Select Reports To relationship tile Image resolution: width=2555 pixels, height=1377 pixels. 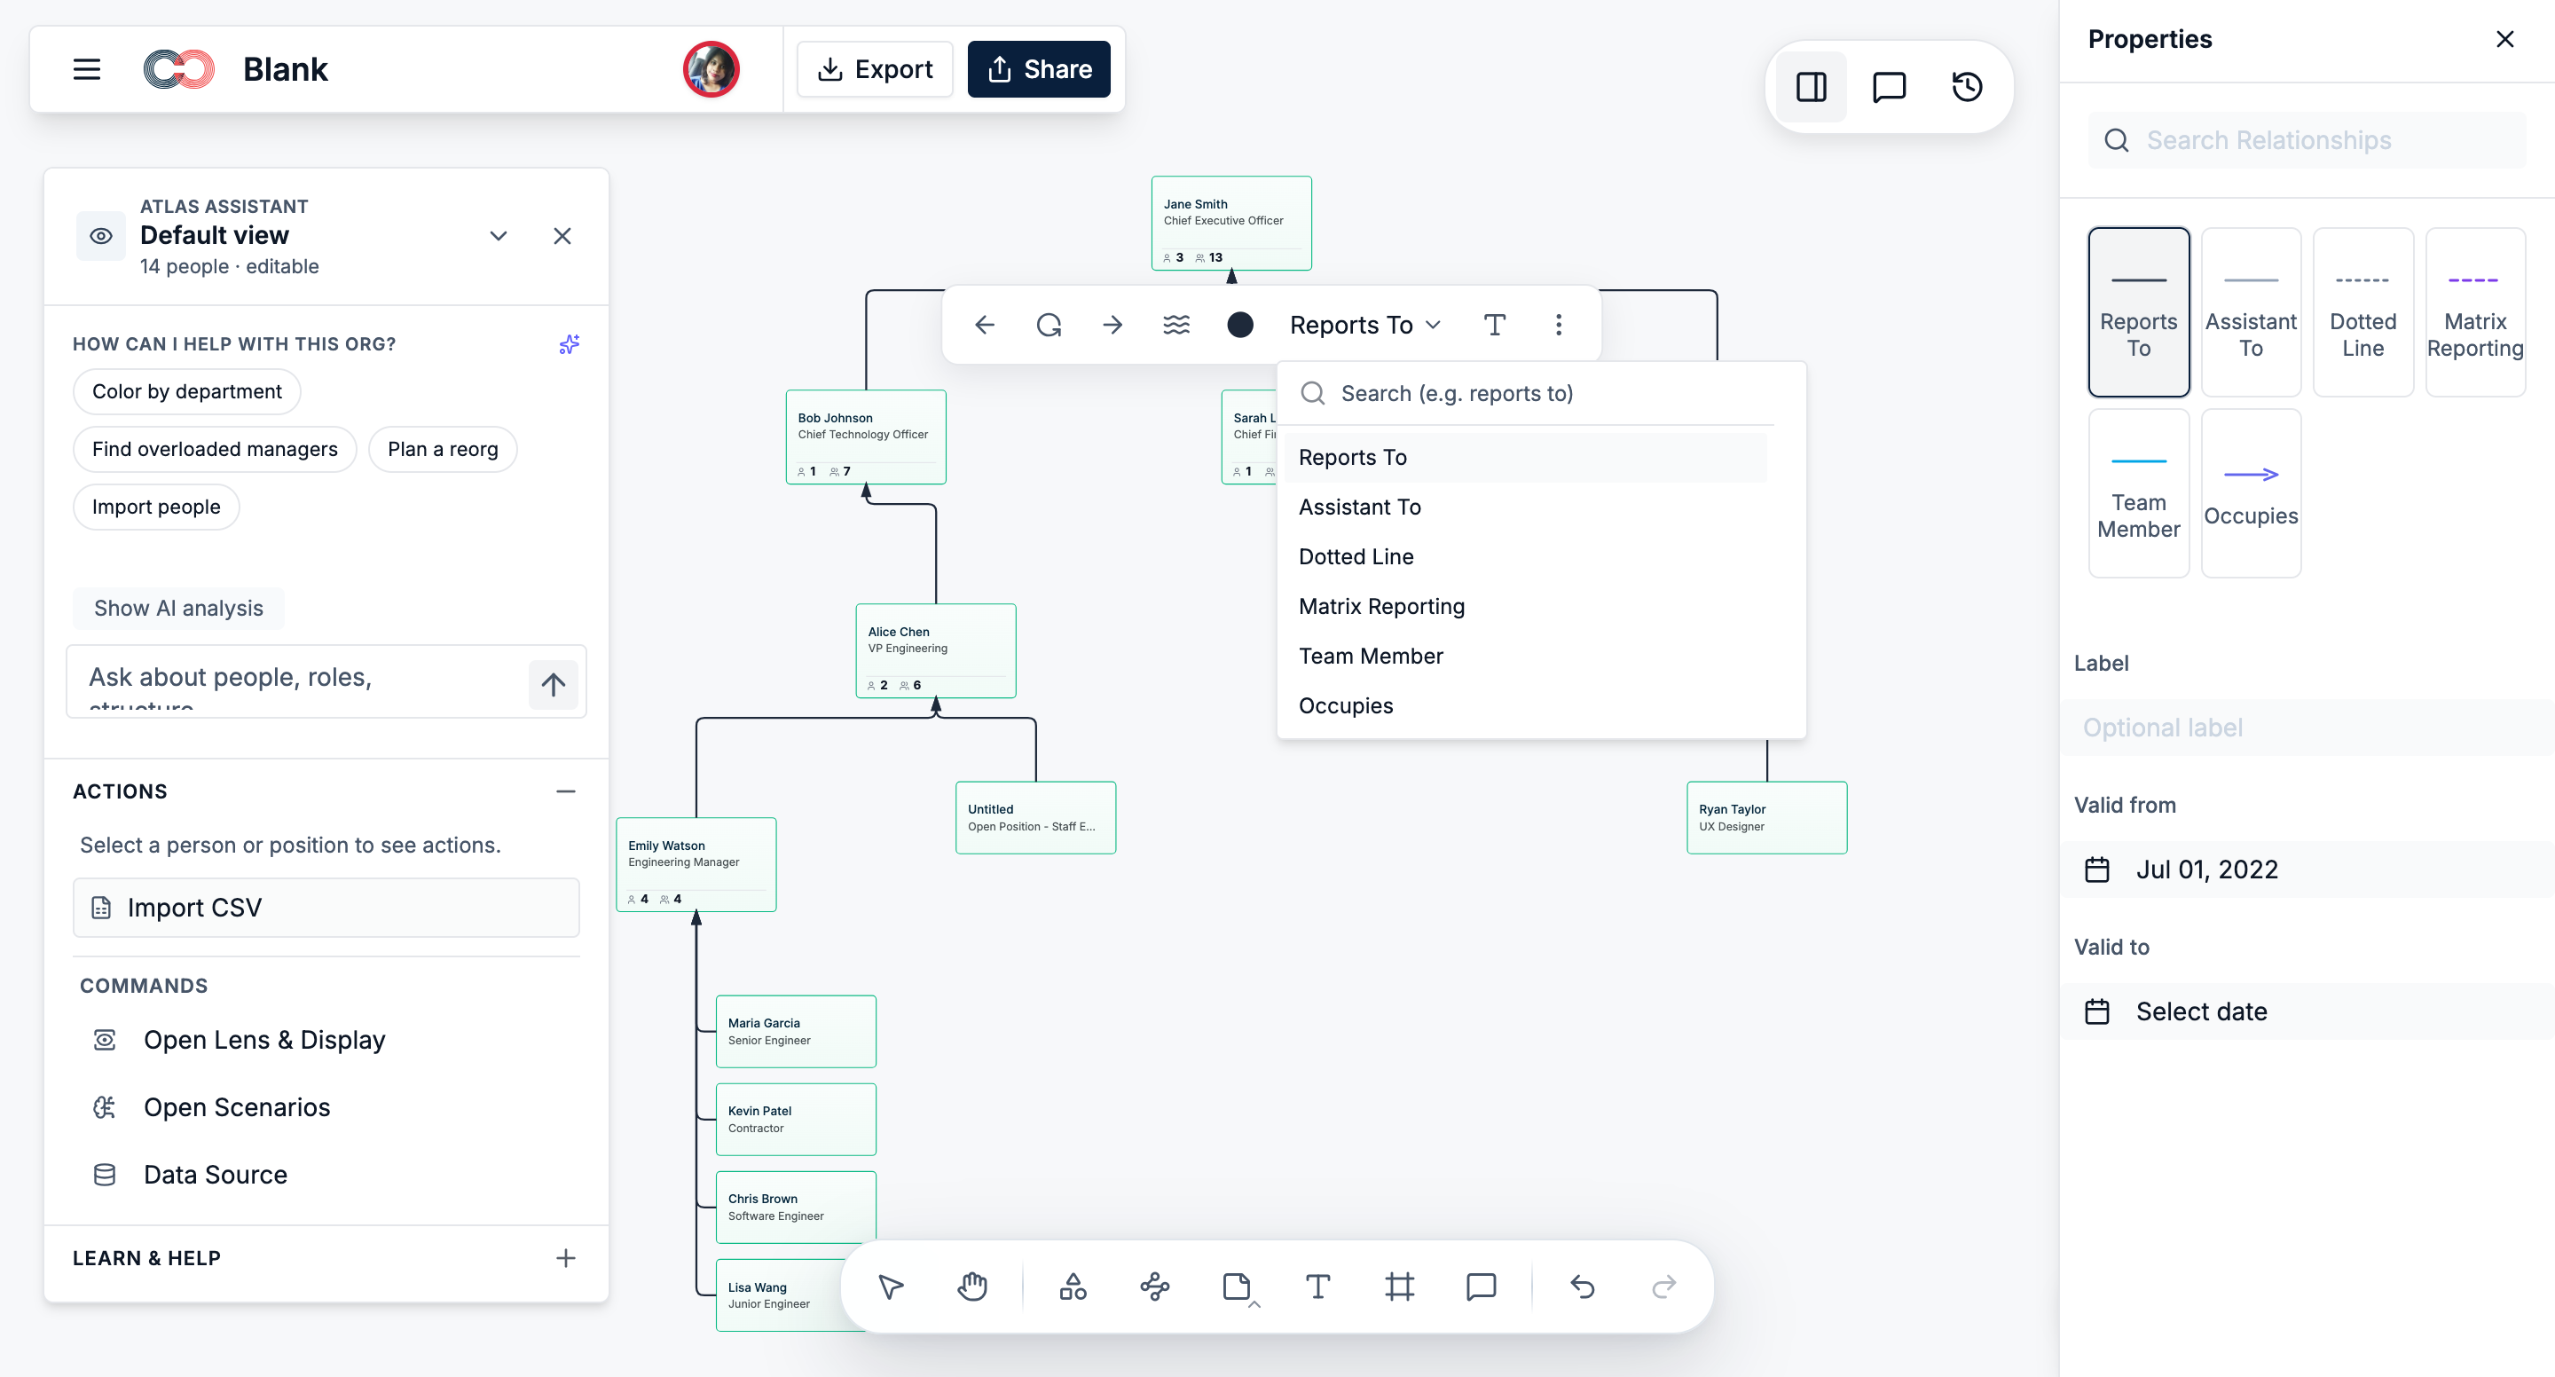click(2138, 312)
